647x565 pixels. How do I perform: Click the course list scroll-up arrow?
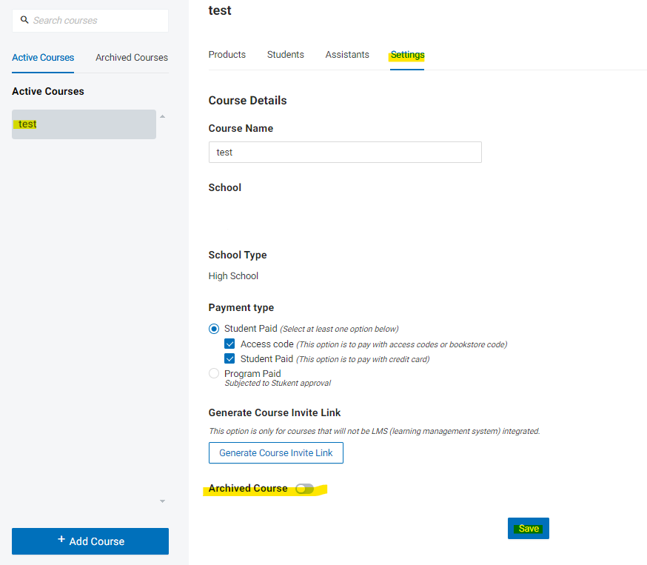163,117
